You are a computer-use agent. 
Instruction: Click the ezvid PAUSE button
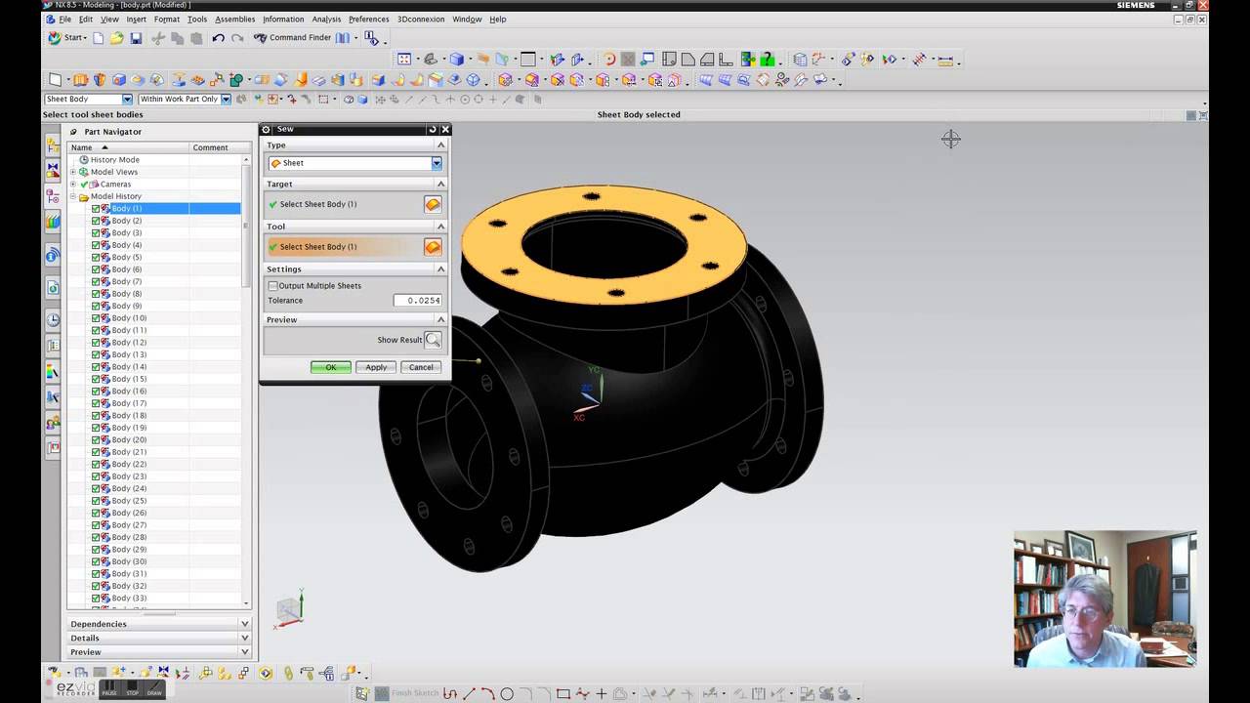109,689
